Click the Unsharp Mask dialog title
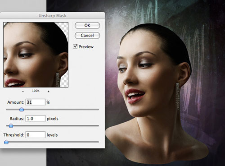Viewport: 225px width, 166px height. pos(52,16)
